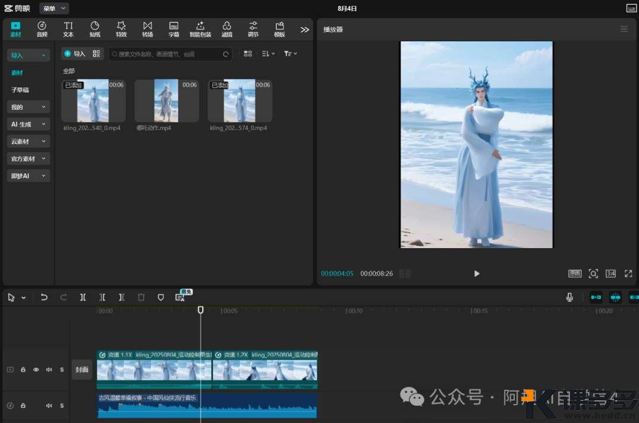
Task: Show more tabs with the double-arrow
Action: 305,30
